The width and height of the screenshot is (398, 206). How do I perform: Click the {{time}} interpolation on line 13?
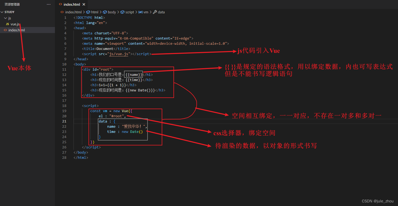coord(134,80)
